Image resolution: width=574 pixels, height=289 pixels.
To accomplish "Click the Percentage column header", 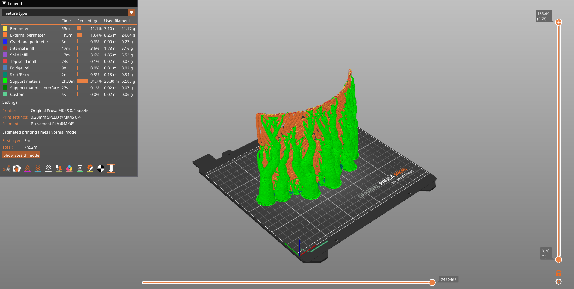I will click(88, 21).
